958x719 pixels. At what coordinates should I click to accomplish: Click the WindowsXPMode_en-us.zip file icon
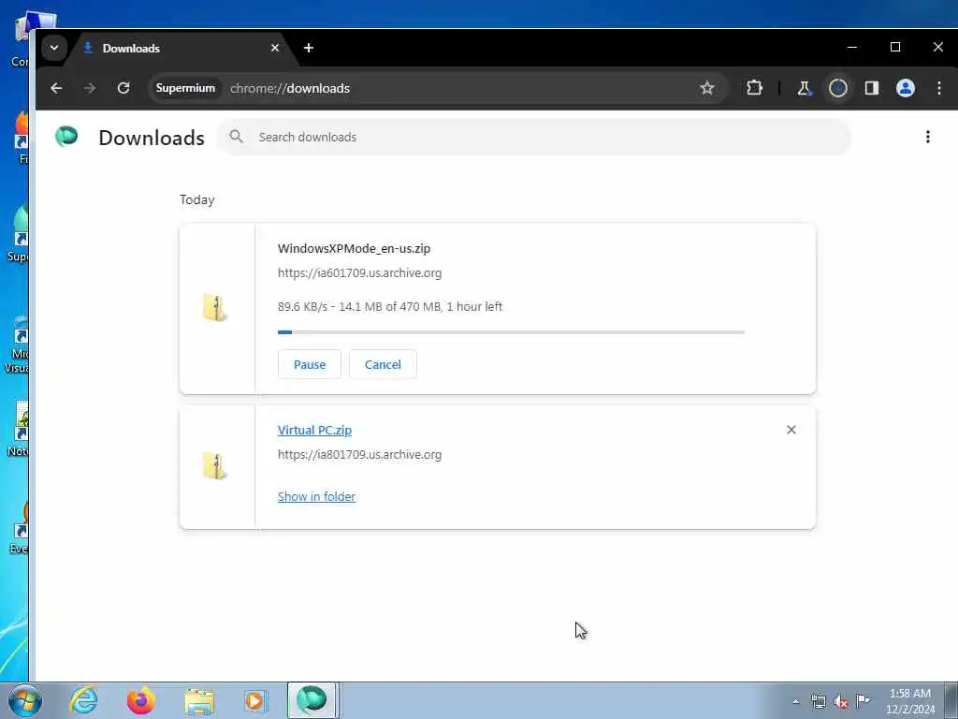[x=215, y=307]
